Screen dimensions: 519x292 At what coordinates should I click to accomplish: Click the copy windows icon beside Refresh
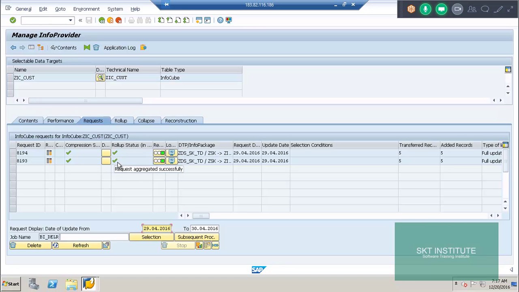click(x=106, y=246)
